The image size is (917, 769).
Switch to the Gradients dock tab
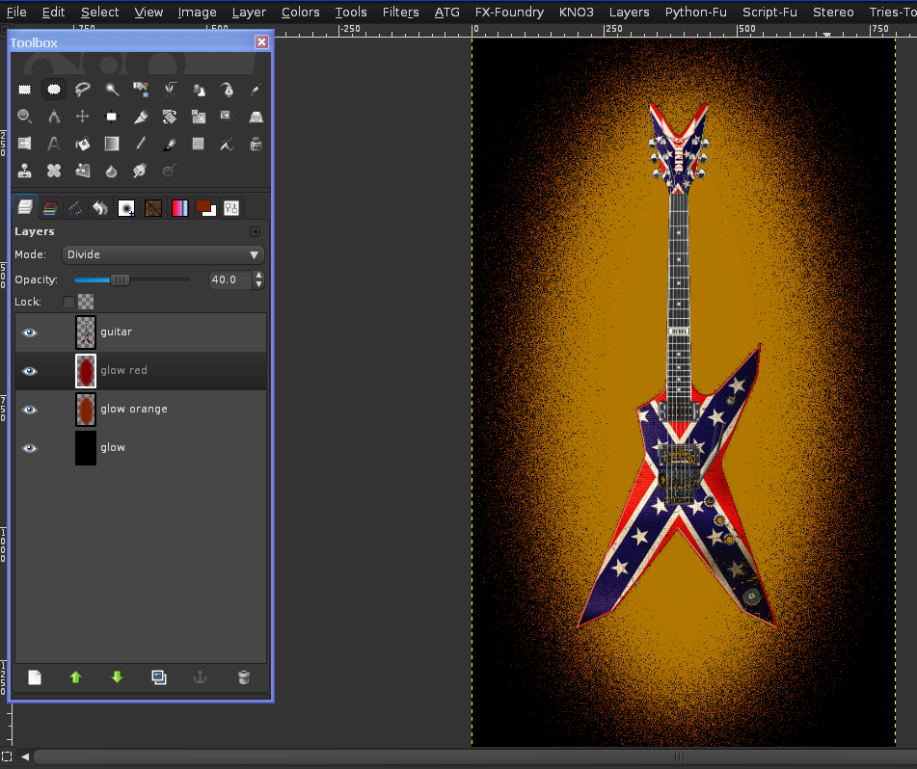point(180,208)
